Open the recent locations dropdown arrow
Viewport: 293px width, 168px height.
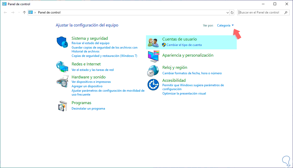click(x=19, y=12)
